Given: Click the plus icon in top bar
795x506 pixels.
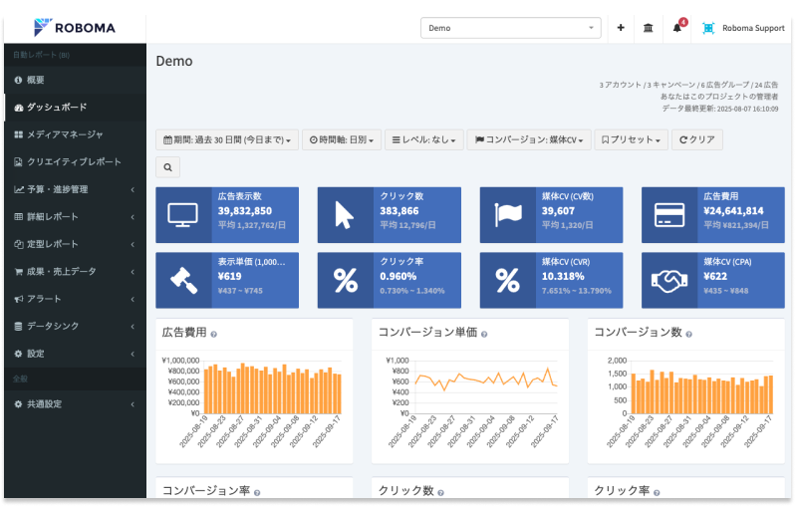Looking at the screenshot, I should tap(621, 28).
